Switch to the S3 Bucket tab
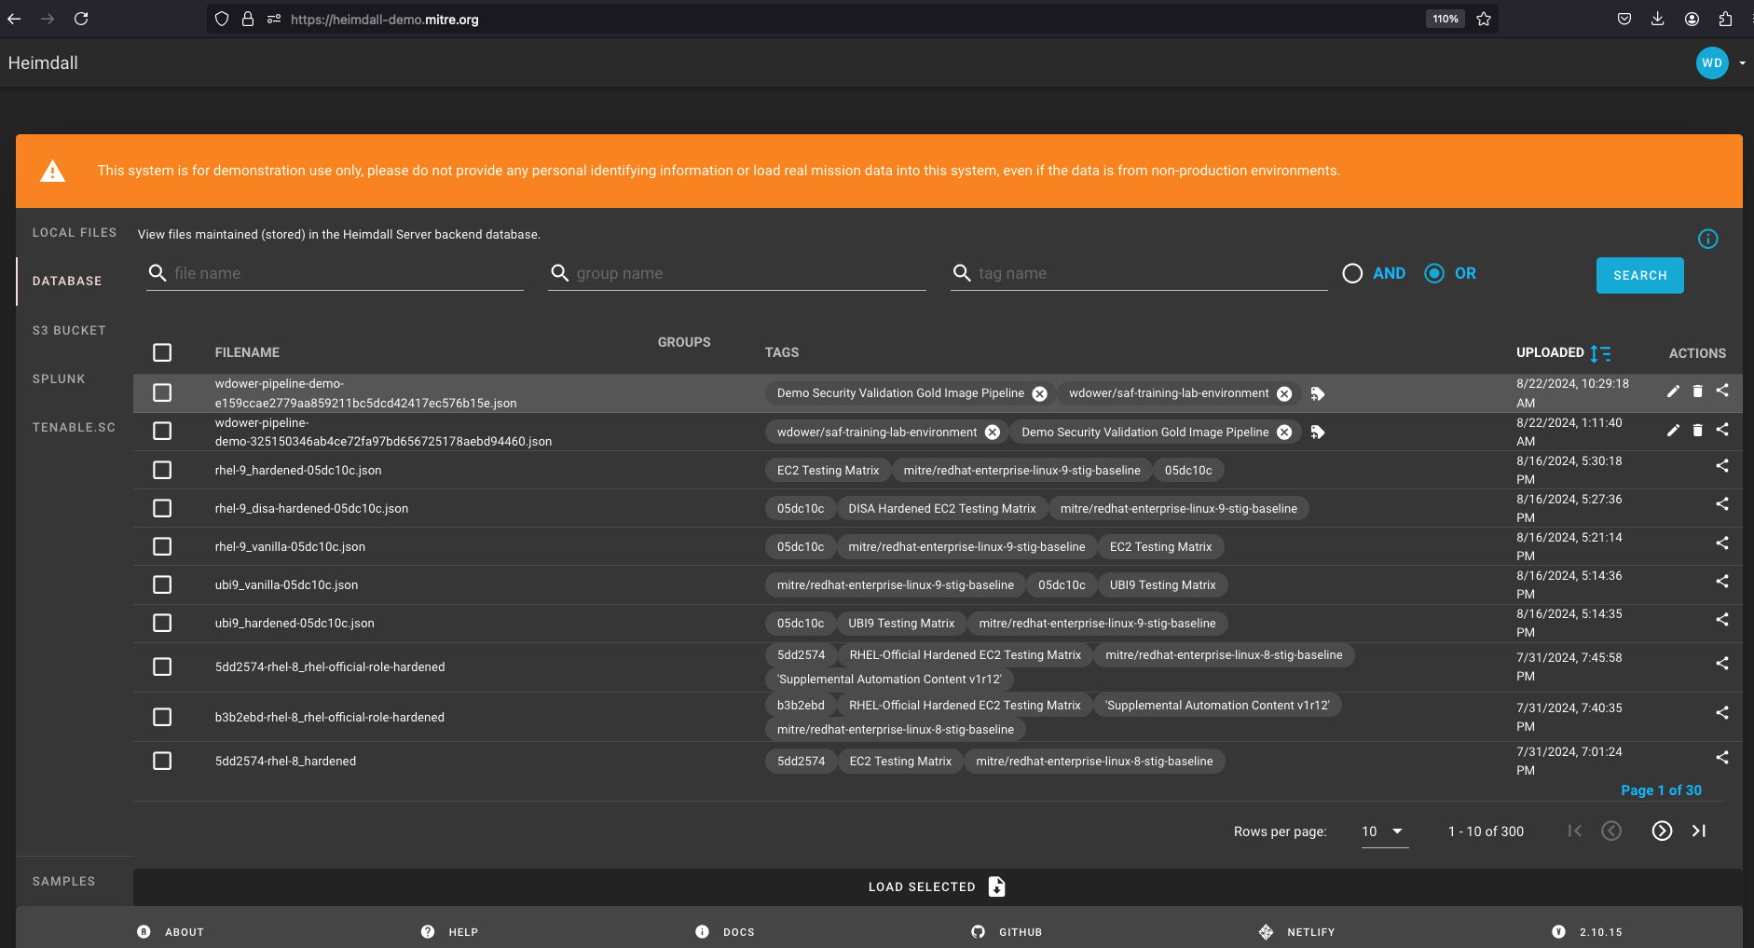 pyautogui.click(x=69, y=330)
